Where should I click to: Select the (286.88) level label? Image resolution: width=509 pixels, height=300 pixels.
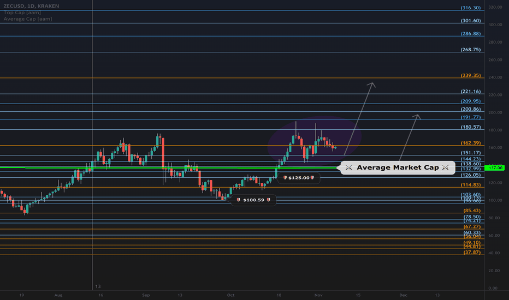click(471, 33)
